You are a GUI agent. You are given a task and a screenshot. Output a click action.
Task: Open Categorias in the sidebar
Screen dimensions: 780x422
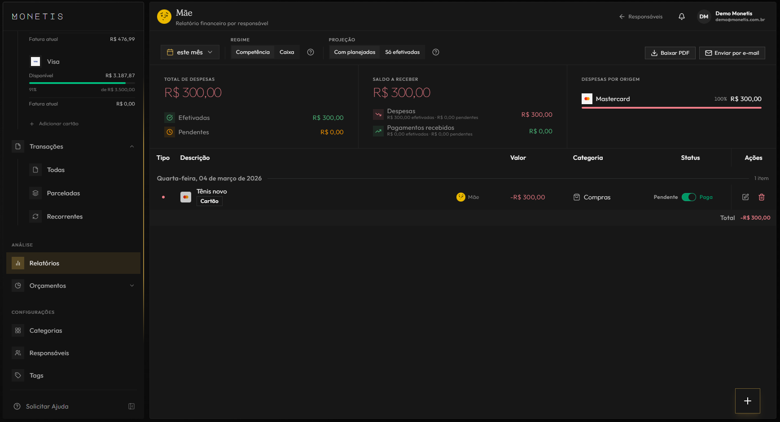click(46, 330)
